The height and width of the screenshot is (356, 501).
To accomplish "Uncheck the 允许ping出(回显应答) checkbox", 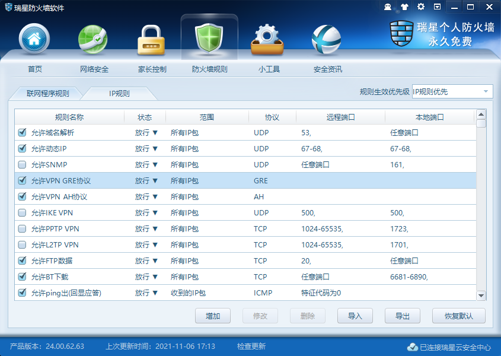I will 22,293.
